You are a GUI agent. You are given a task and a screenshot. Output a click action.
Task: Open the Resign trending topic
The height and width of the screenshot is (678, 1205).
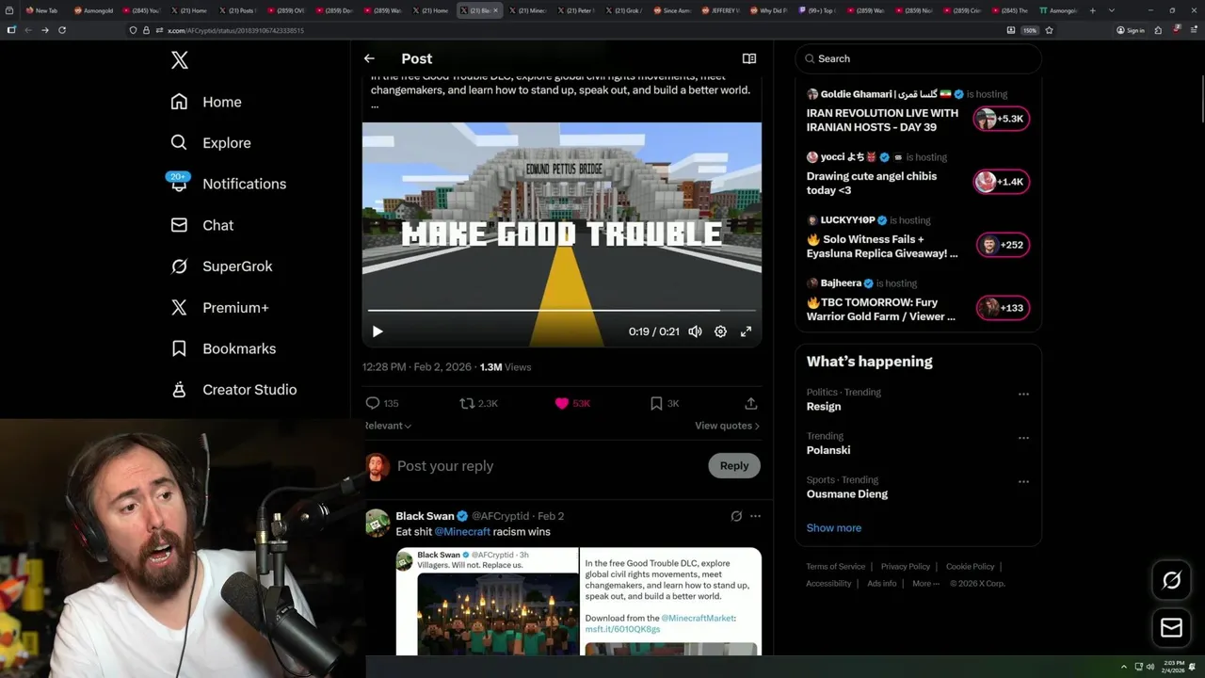click(x=824, y=407)
